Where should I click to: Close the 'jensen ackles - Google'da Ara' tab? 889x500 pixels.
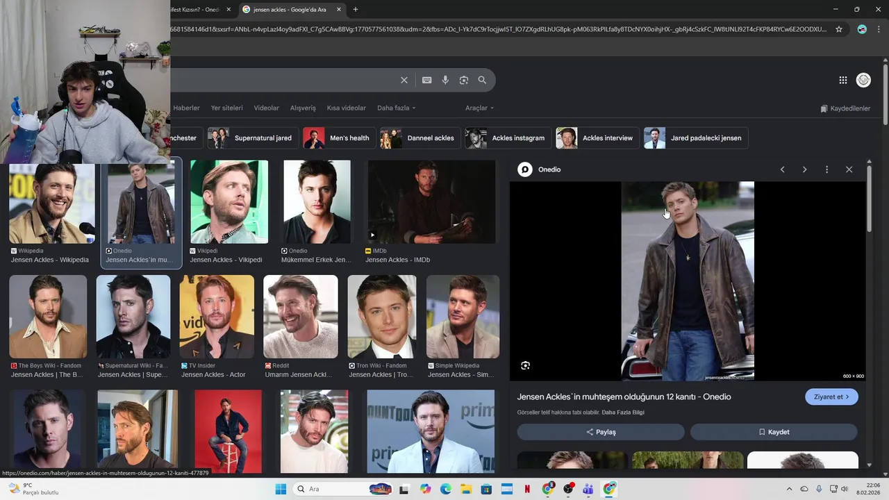[x=339, y=10]
